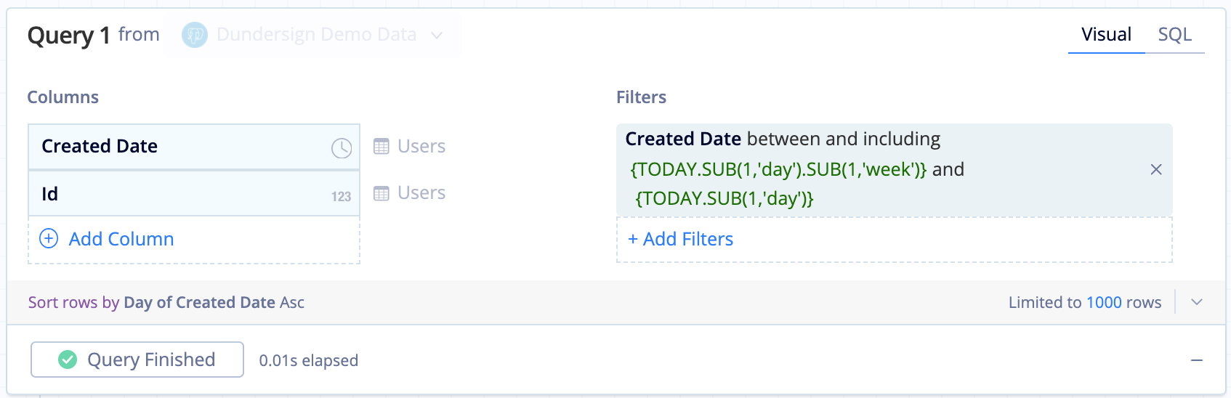1231x398 pixels.
Task: Click the PostgreSQL database icon
Action: (194, 35)
